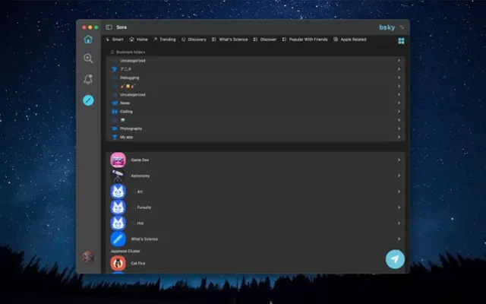
Task: Click the What's Science feed row avatar
Action: click(118, 239)
